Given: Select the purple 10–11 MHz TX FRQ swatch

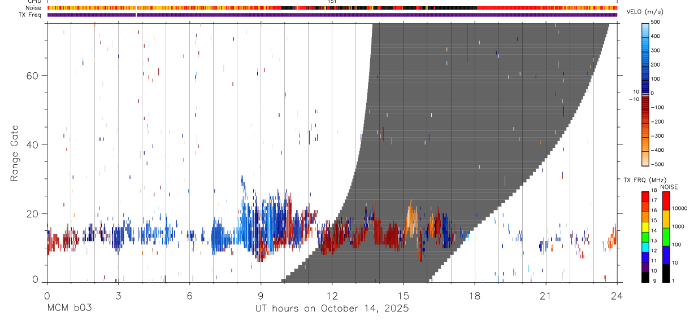Looking at the screenshot, I should click(x=645, y=268).
